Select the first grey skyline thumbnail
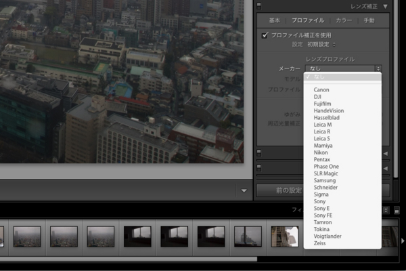 tap(27, 236)
